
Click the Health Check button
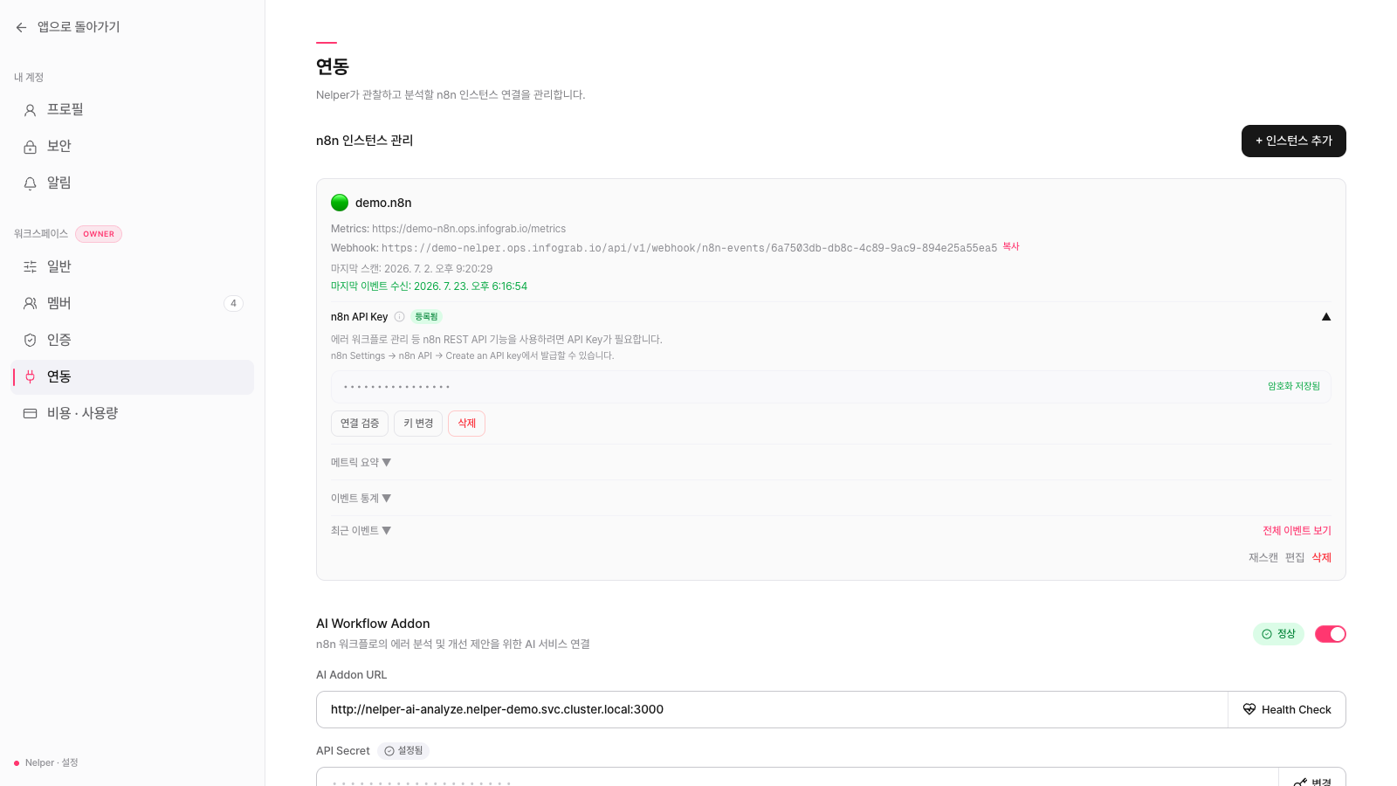point(1287,710)
